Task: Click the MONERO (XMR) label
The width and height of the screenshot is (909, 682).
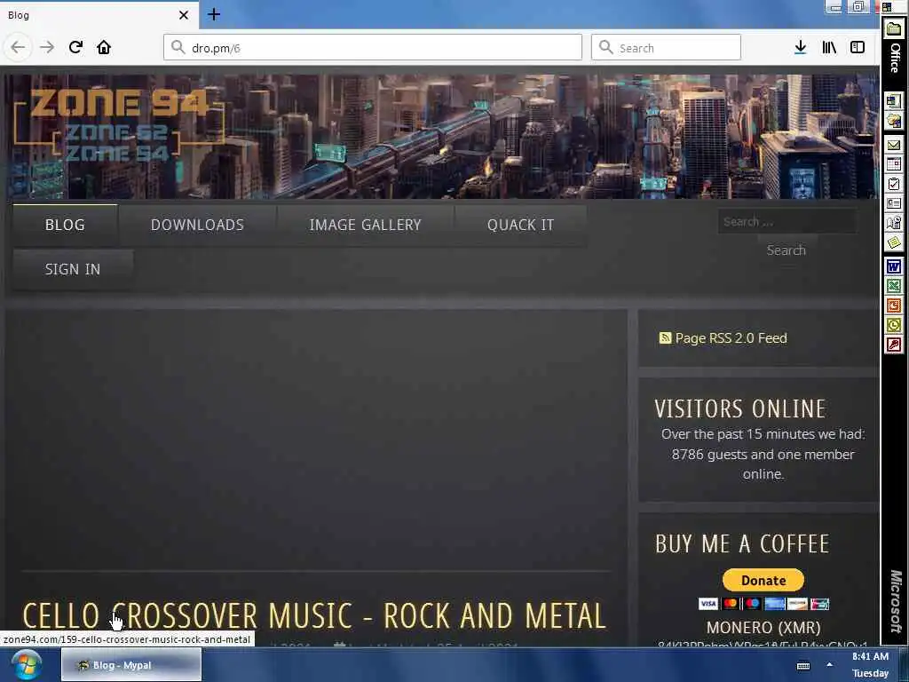Action: (x=763, y=628)
